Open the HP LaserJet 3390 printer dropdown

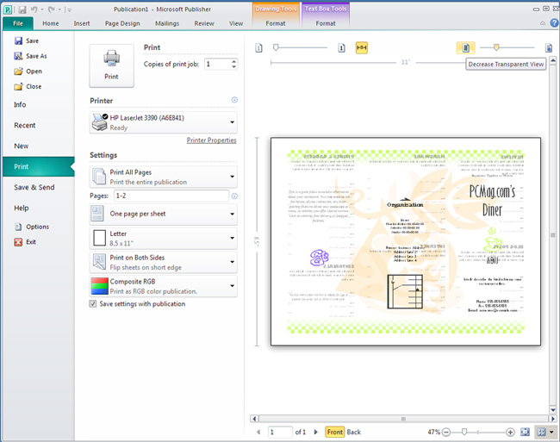(x=163, y=122)
